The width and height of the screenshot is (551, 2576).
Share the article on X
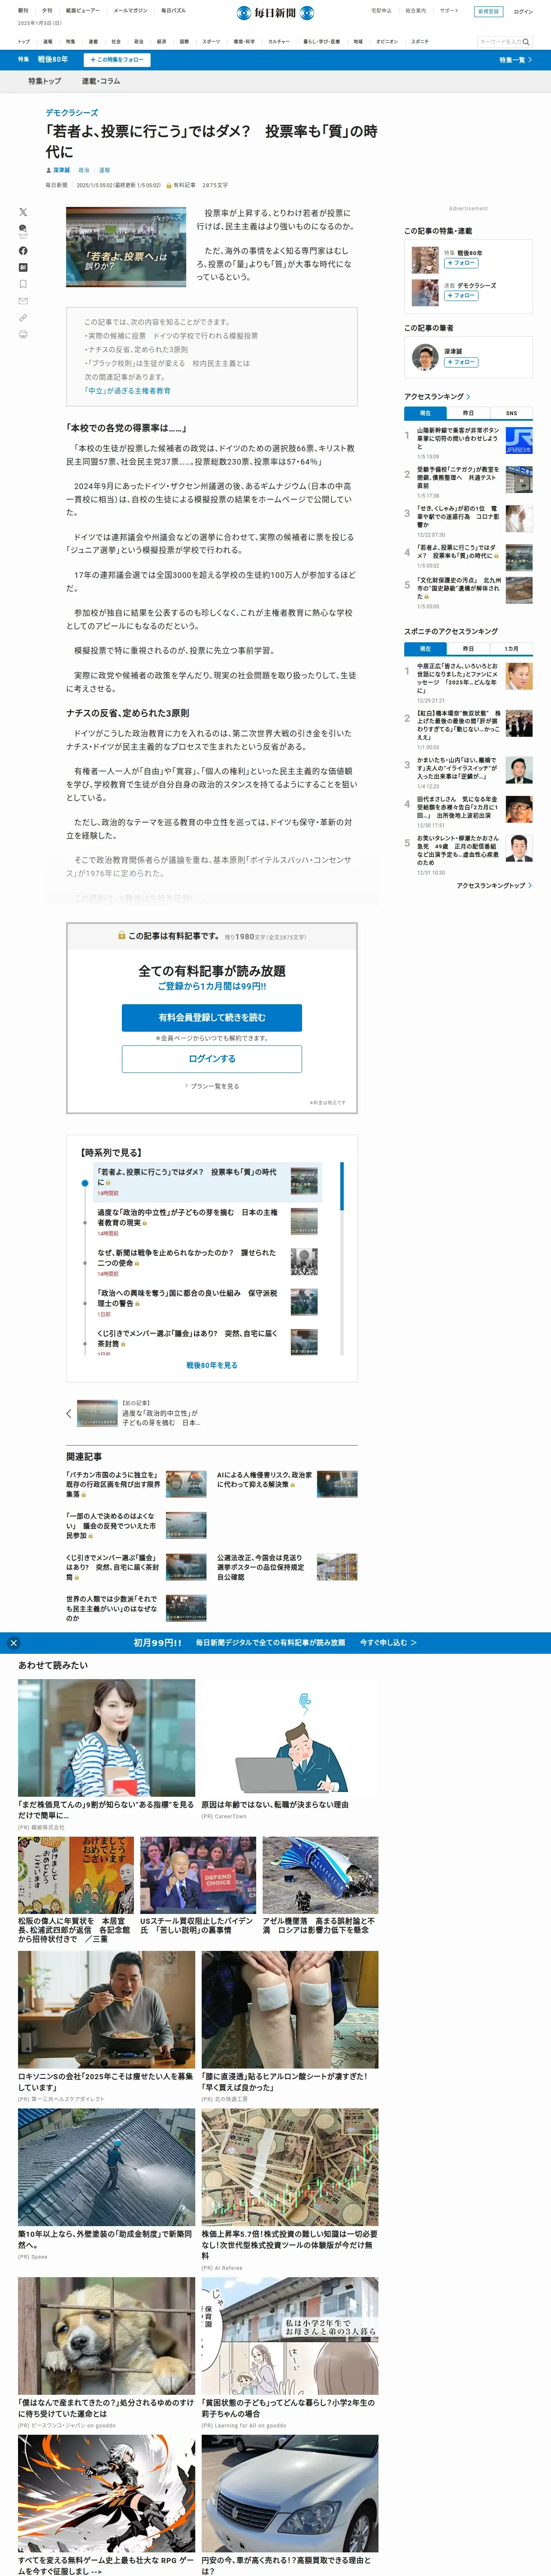(x=23, y=212)
